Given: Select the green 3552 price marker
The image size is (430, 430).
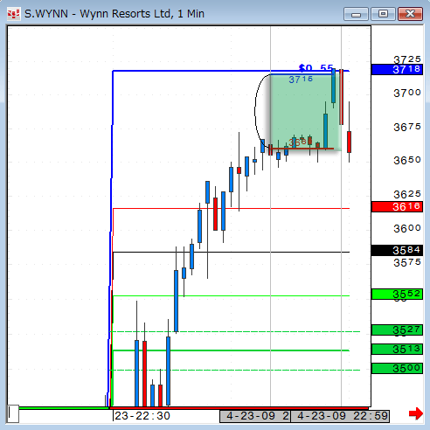Looking at the screenshot, I should pos(397,295).
